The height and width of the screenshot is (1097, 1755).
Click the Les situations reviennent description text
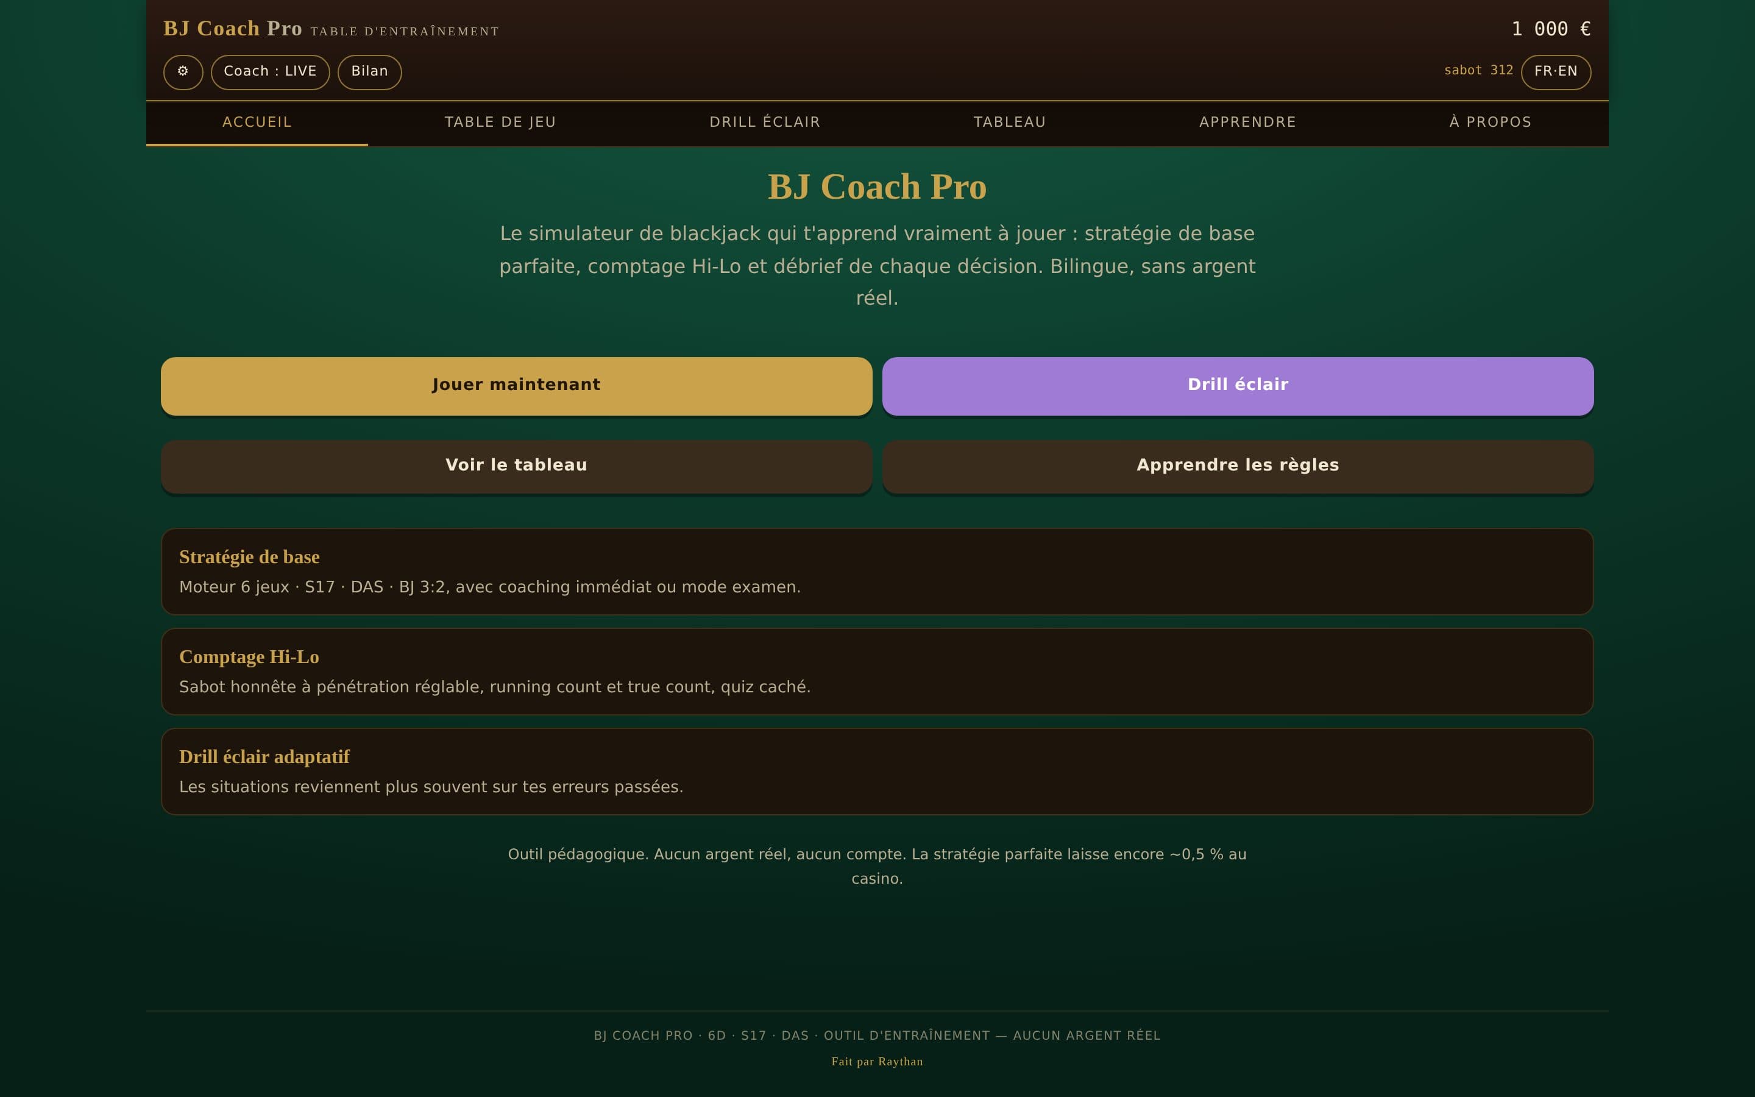(431, 787)
